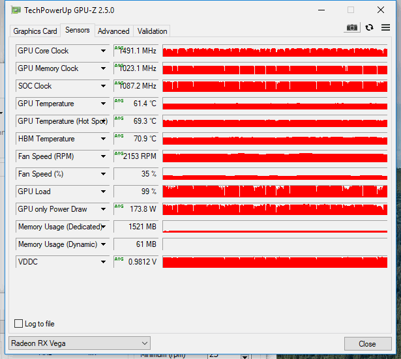Open the Validation tab

tap(152, 31)
